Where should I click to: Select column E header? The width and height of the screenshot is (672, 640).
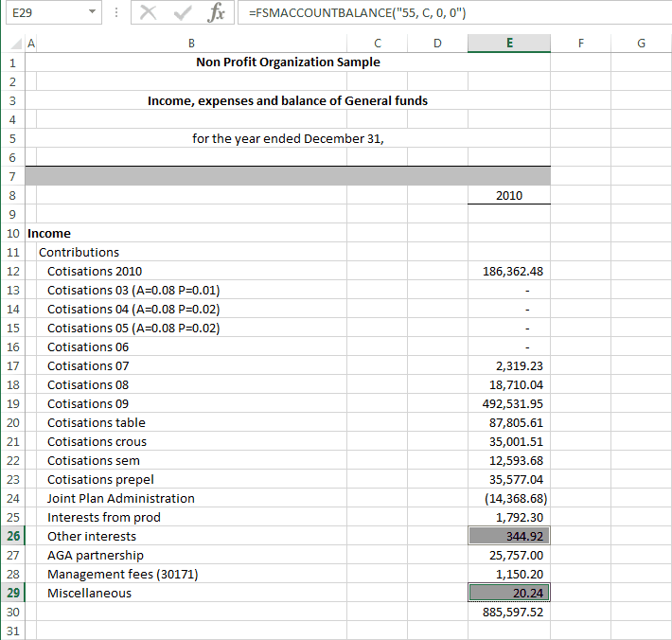(509, 44)
